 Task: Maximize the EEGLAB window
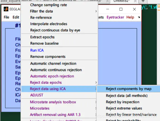pyautogui.click(x=121, y=9)
